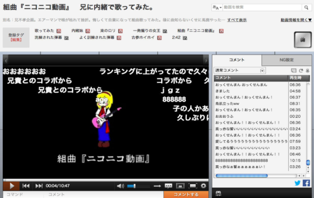The image size is (314, 198).
Task: Jump back with the previous track button
Action: [26, 186]
